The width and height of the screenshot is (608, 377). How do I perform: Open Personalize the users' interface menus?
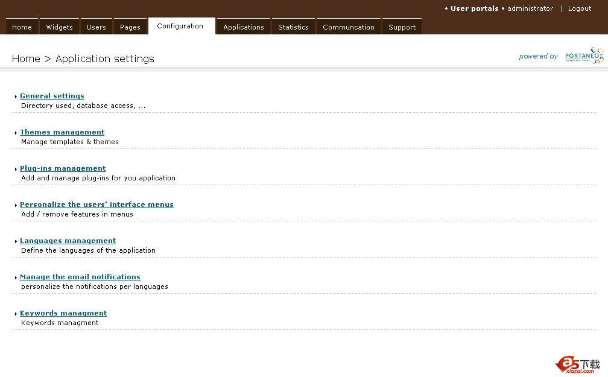(x=97, y=204)
